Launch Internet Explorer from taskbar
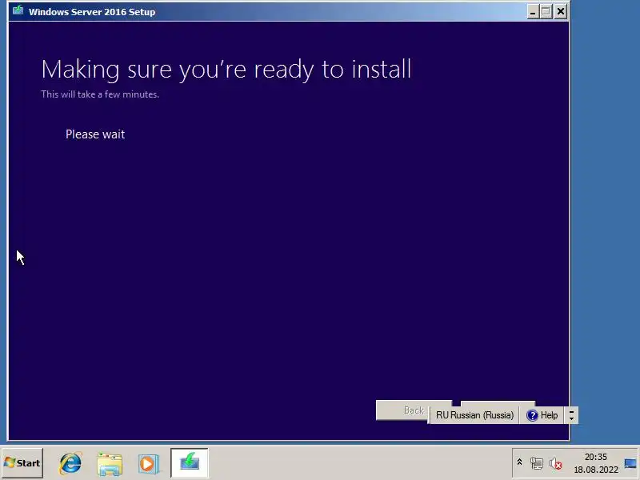Viewport: 640px width, 480px height. [x=70, y=463]
